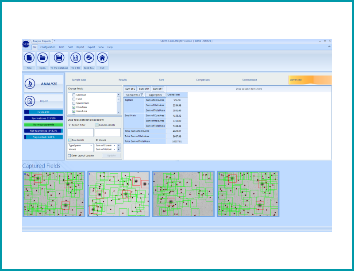Click the Normozoospermia green status bar
The width and height of the screenshot is (354, 271).
click(x=43, y=125)
